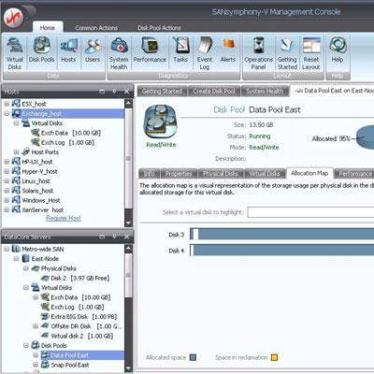Expand the Solaris_host node
Viewport: 374px width, 374px height.
[x=7, y=191]
